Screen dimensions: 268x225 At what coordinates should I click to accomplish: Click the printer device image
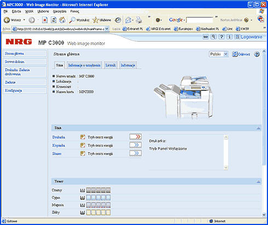183,98
